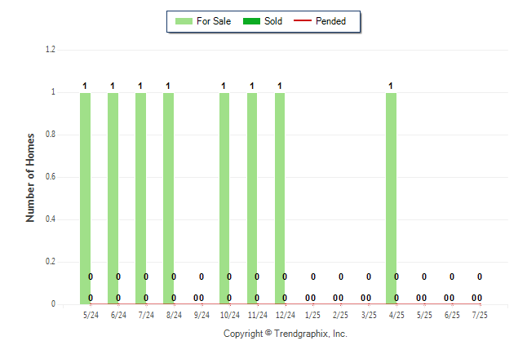Image resolution: width=527 pixels, height=354 pixels.
Task: Click the 8/24 For Sale bar
Action: [168, 198]
